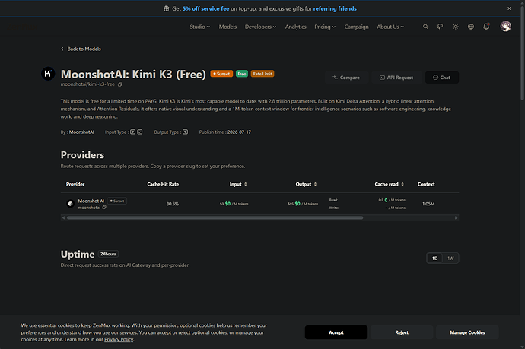Select the 1D uptime range
Viewport: 525px width, 349px height.
point(435,259)
